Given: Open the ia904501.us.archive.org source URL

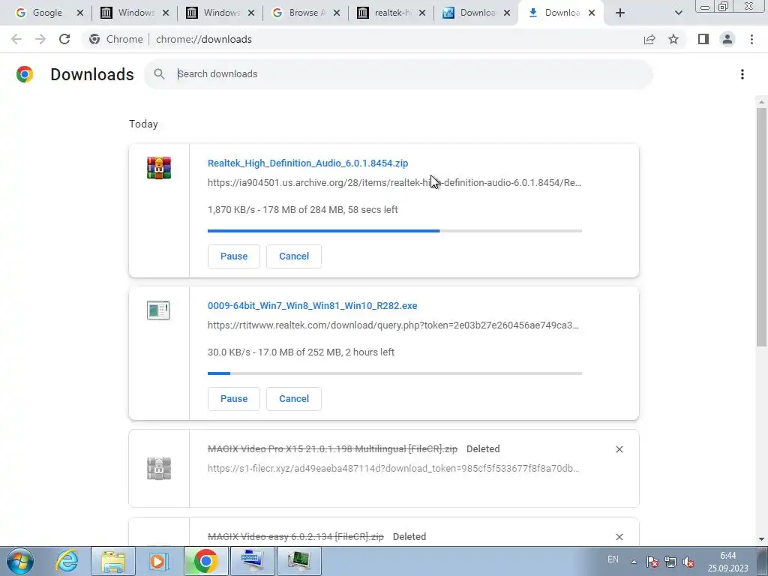Looking at the screenshot, I should coord(394,183).
